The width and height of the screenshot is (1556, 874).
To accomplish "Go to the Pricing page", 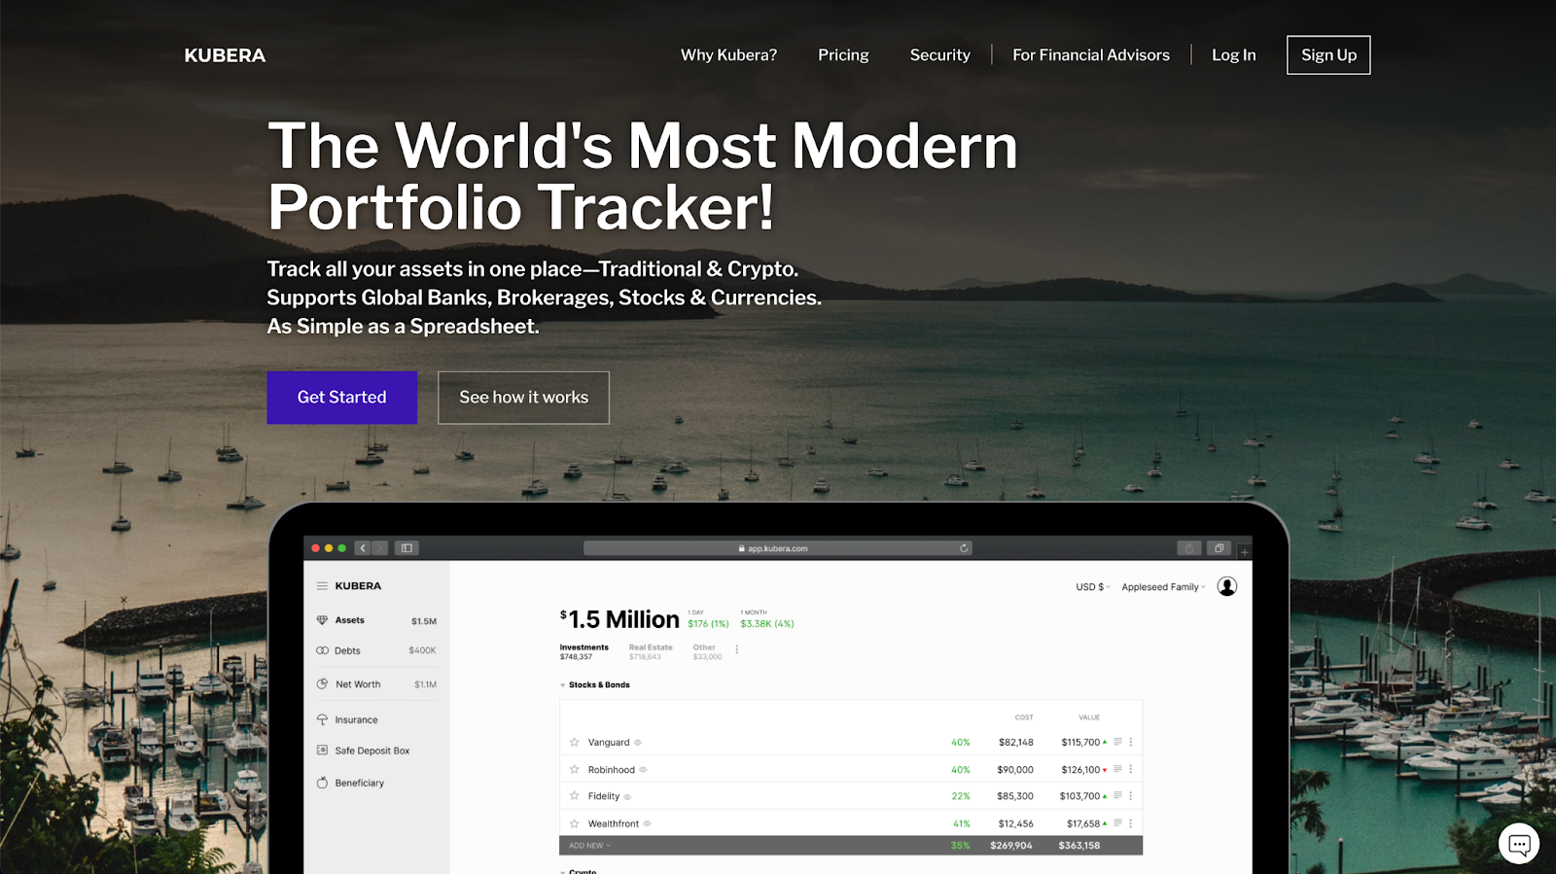I will [843, 55].
